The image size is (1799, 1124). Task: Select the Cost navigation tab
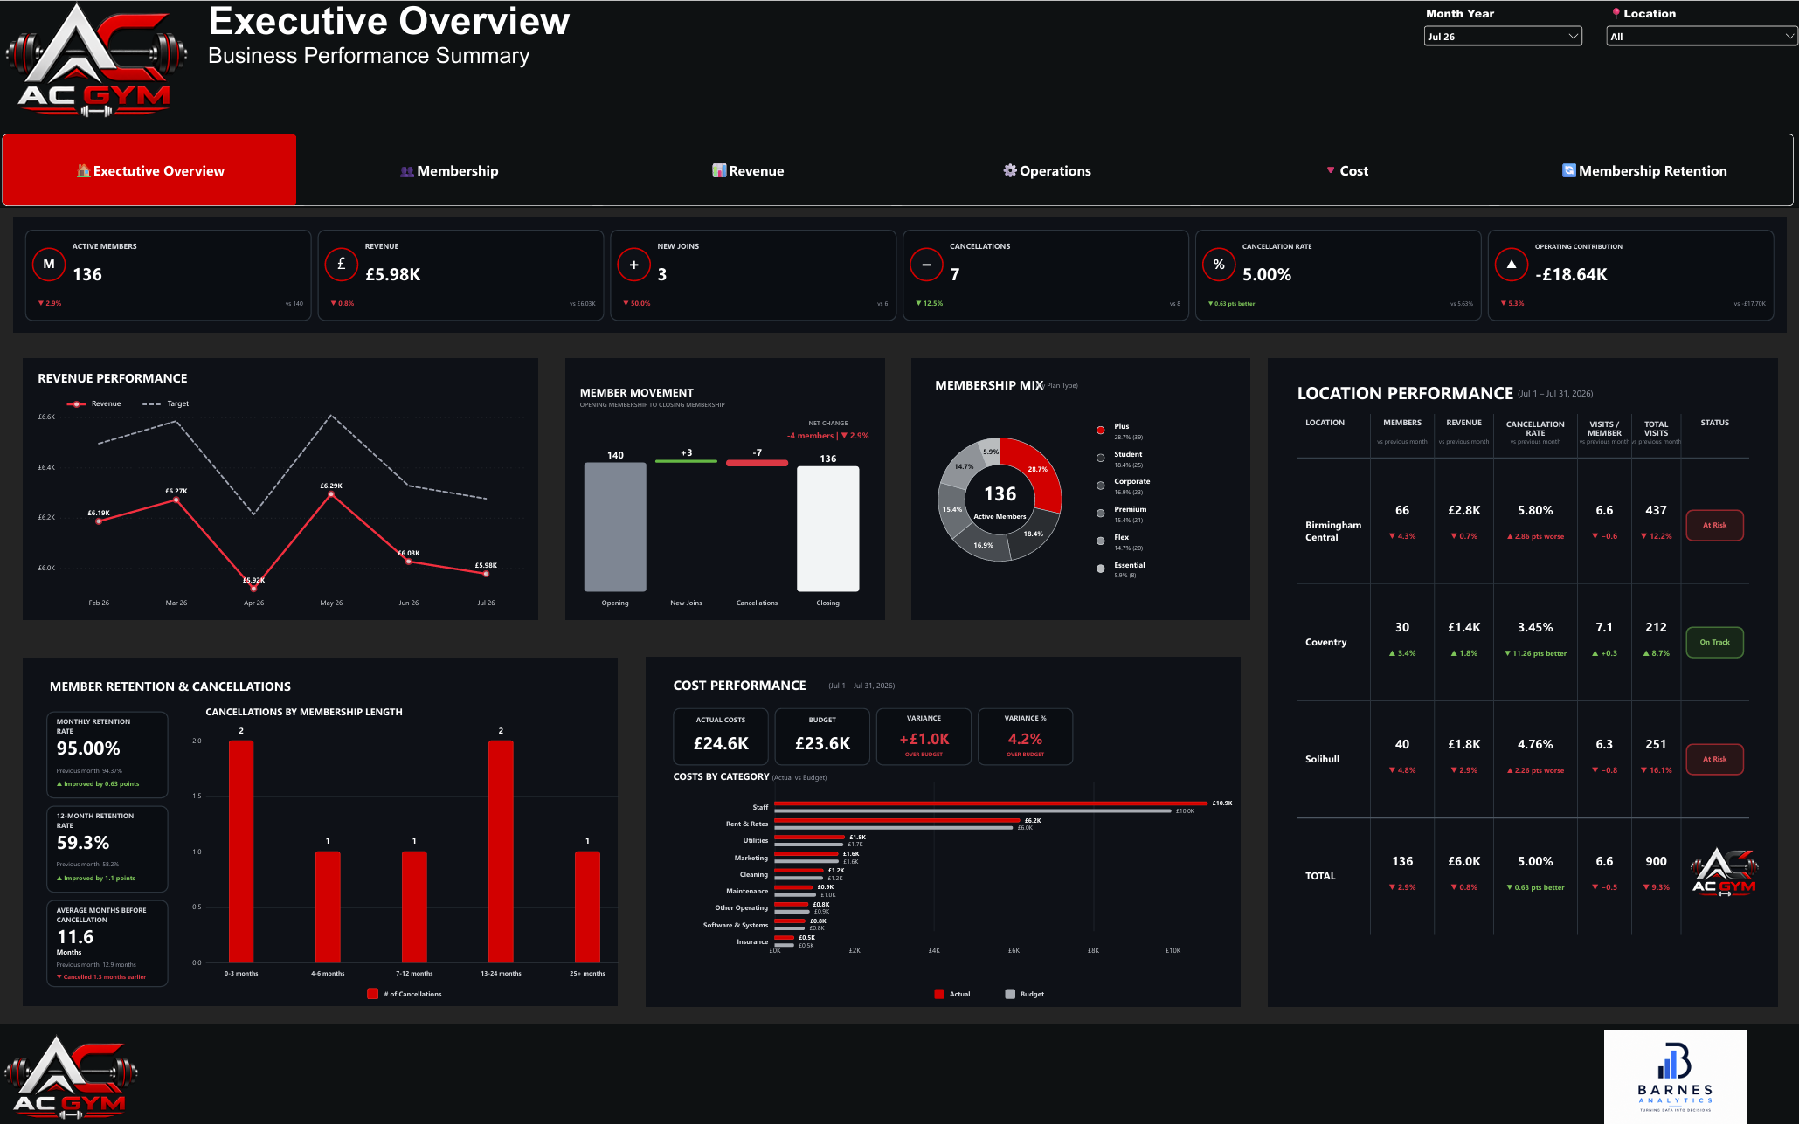coord(1346,170)
